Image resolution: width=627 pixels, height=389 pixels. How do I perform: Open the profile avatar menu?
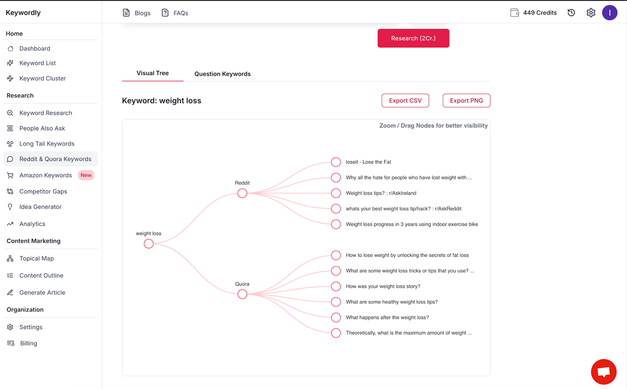tap(610, 12)
